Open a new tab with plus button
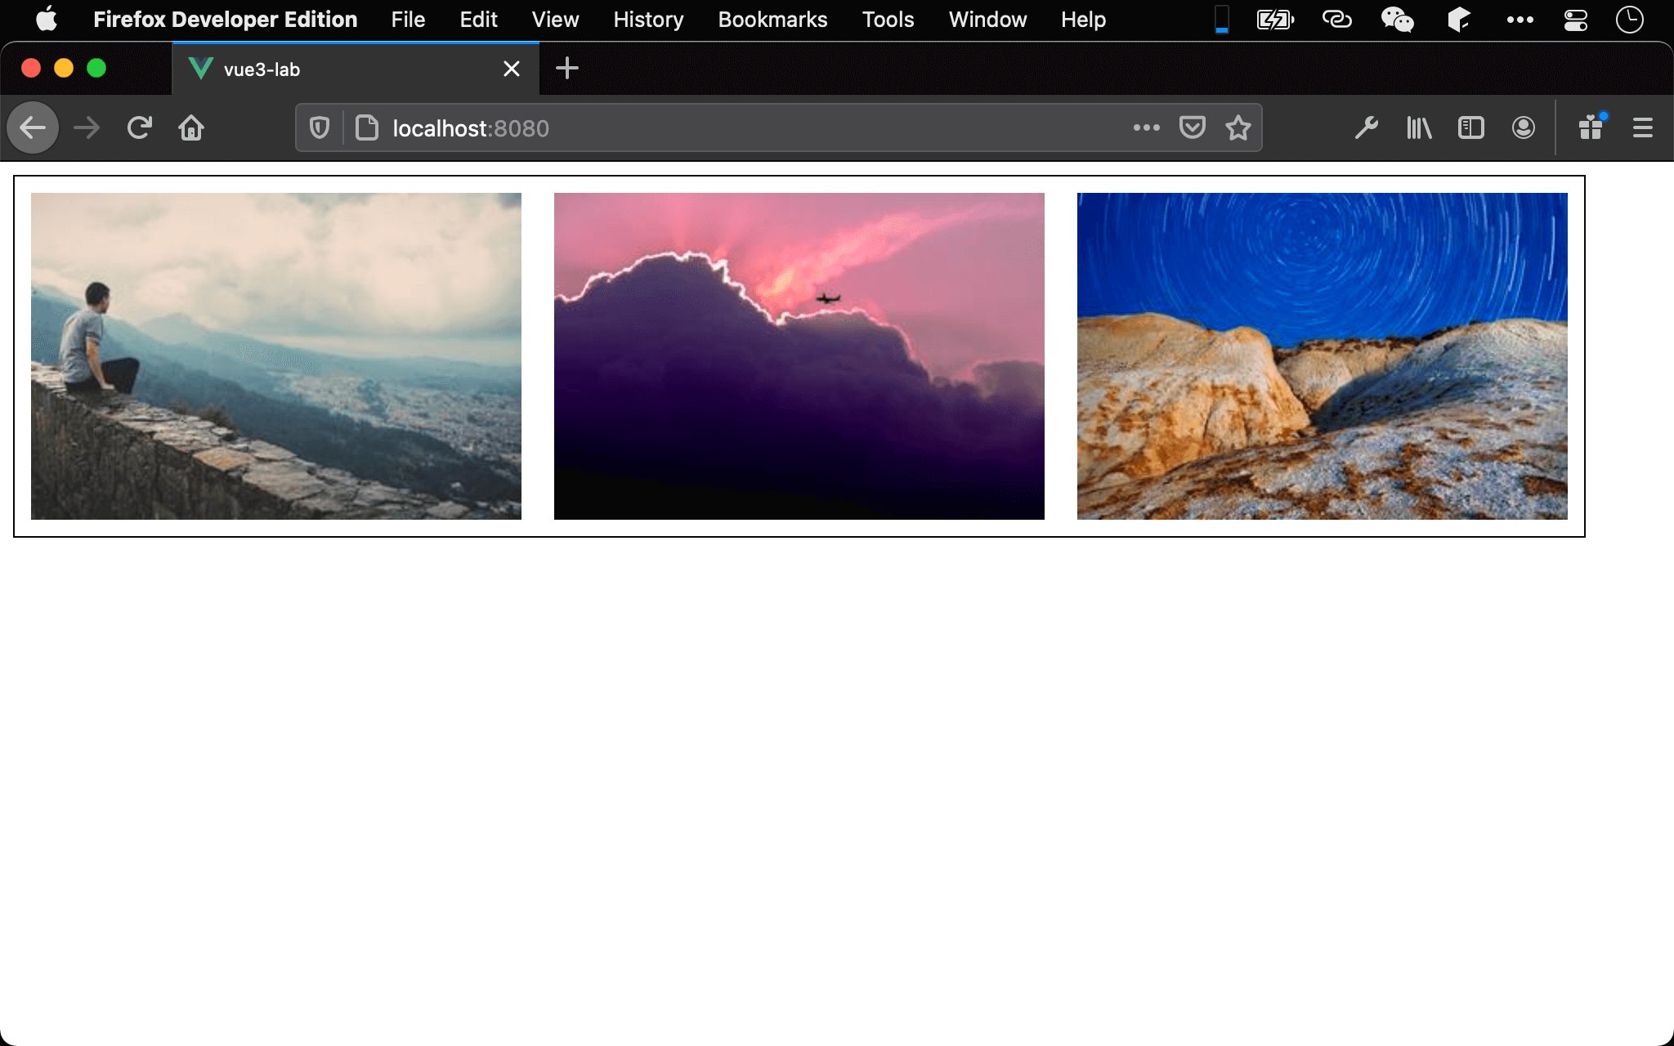Screen dimensions: 1674x1046 (x=567, y=69)
